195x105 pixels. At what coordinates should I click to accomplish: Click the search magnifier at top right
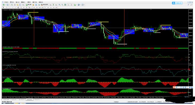pyautogui.click(x=188, y=5)
